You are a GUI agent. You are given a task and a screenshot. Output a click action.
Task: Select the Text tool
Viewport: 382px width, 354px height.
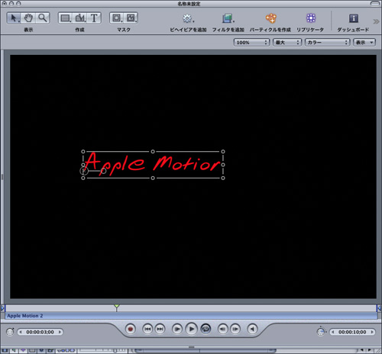94,18
